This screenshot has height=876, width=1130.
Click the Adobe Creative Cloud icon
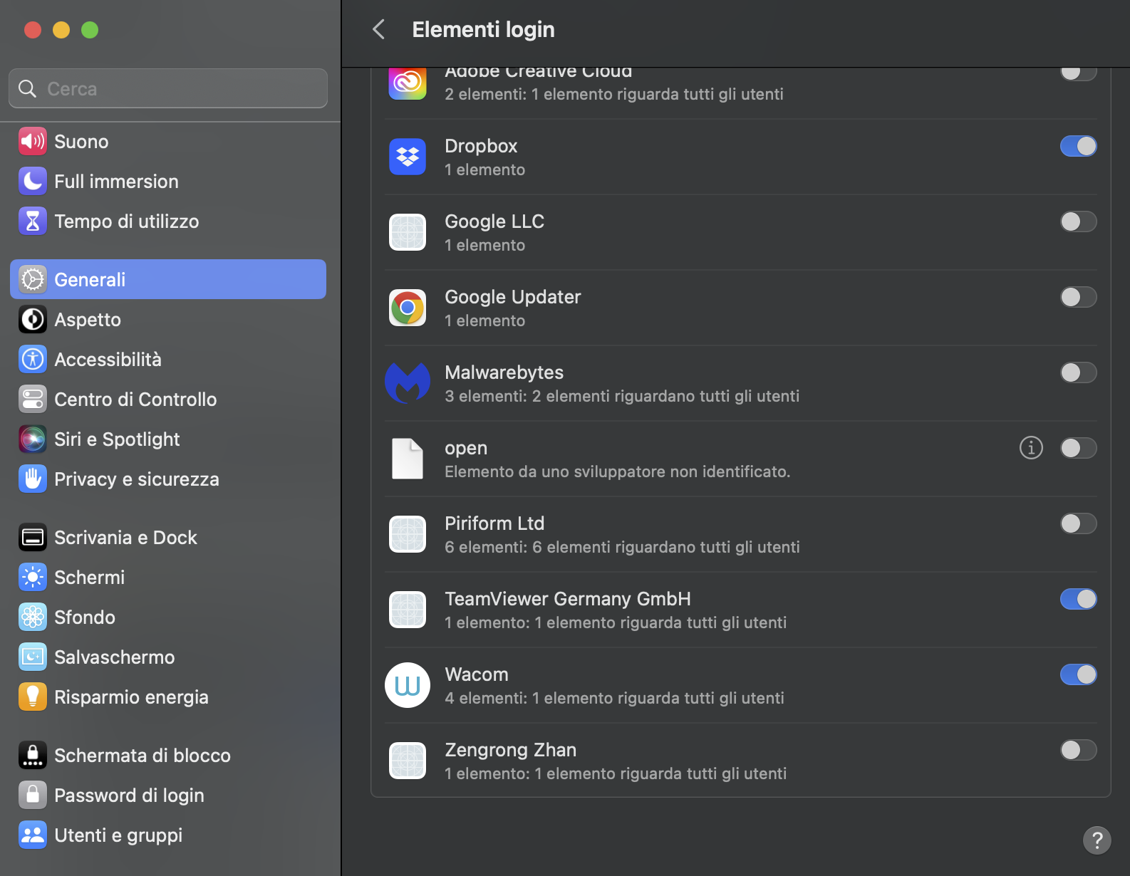tap(408, 83)
